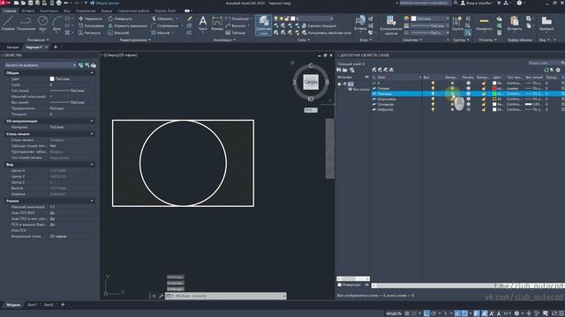The image size is (565, 317).
Task: Click the new layer icon in Layer Manager
Action: (x=374, y=70)
